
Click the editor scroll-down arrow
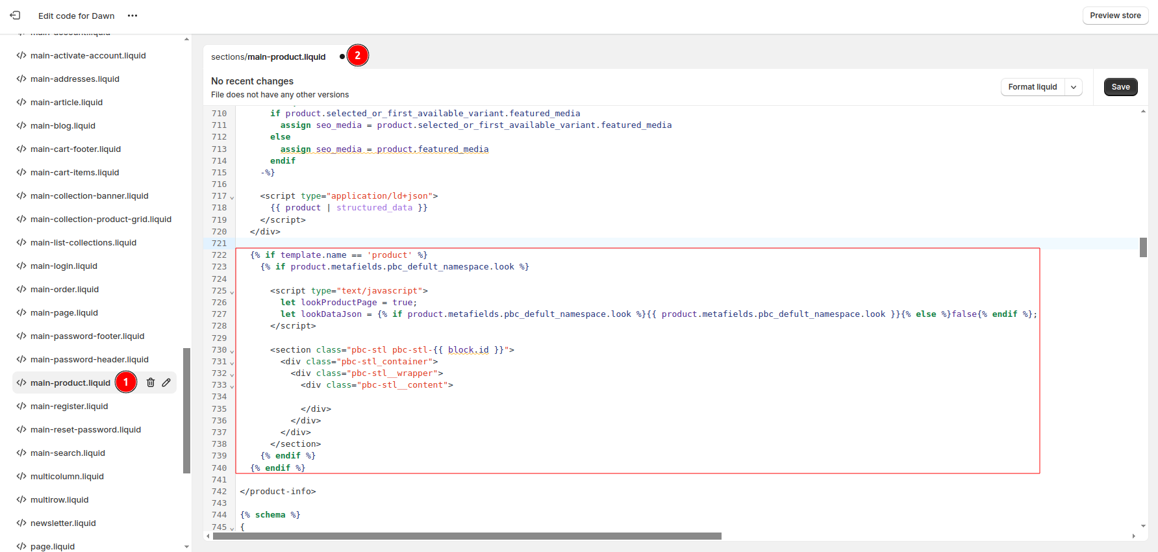[1143, 526]
